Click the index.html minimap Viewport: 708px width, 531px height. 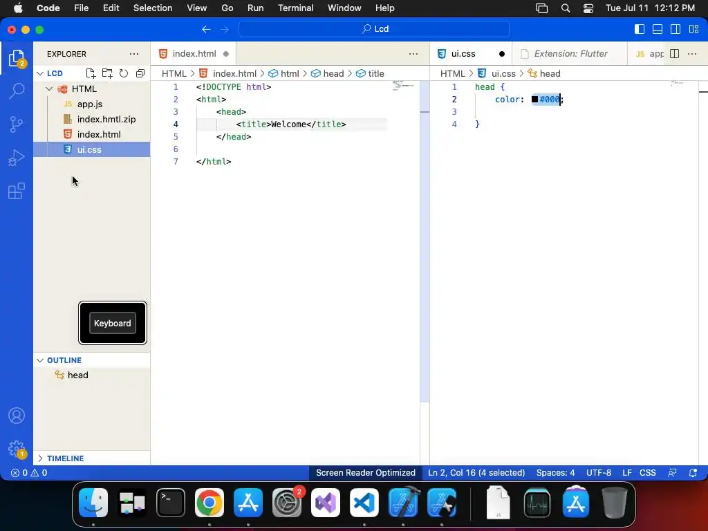(x=403, y=86)
